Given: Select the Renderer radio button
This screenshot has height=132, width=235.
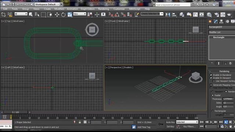Looking at the screenshot, I should [226, 91].
